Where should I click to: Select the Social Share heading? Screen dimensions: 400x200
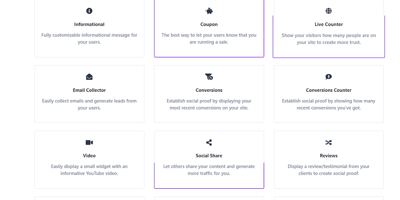coord(209,155)
